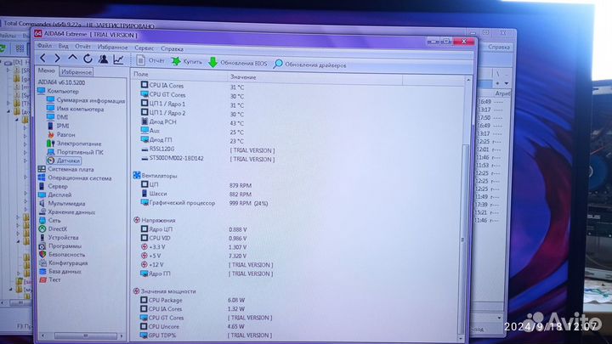Refresh sensor readings with the Refresh icon

[88, 59]
